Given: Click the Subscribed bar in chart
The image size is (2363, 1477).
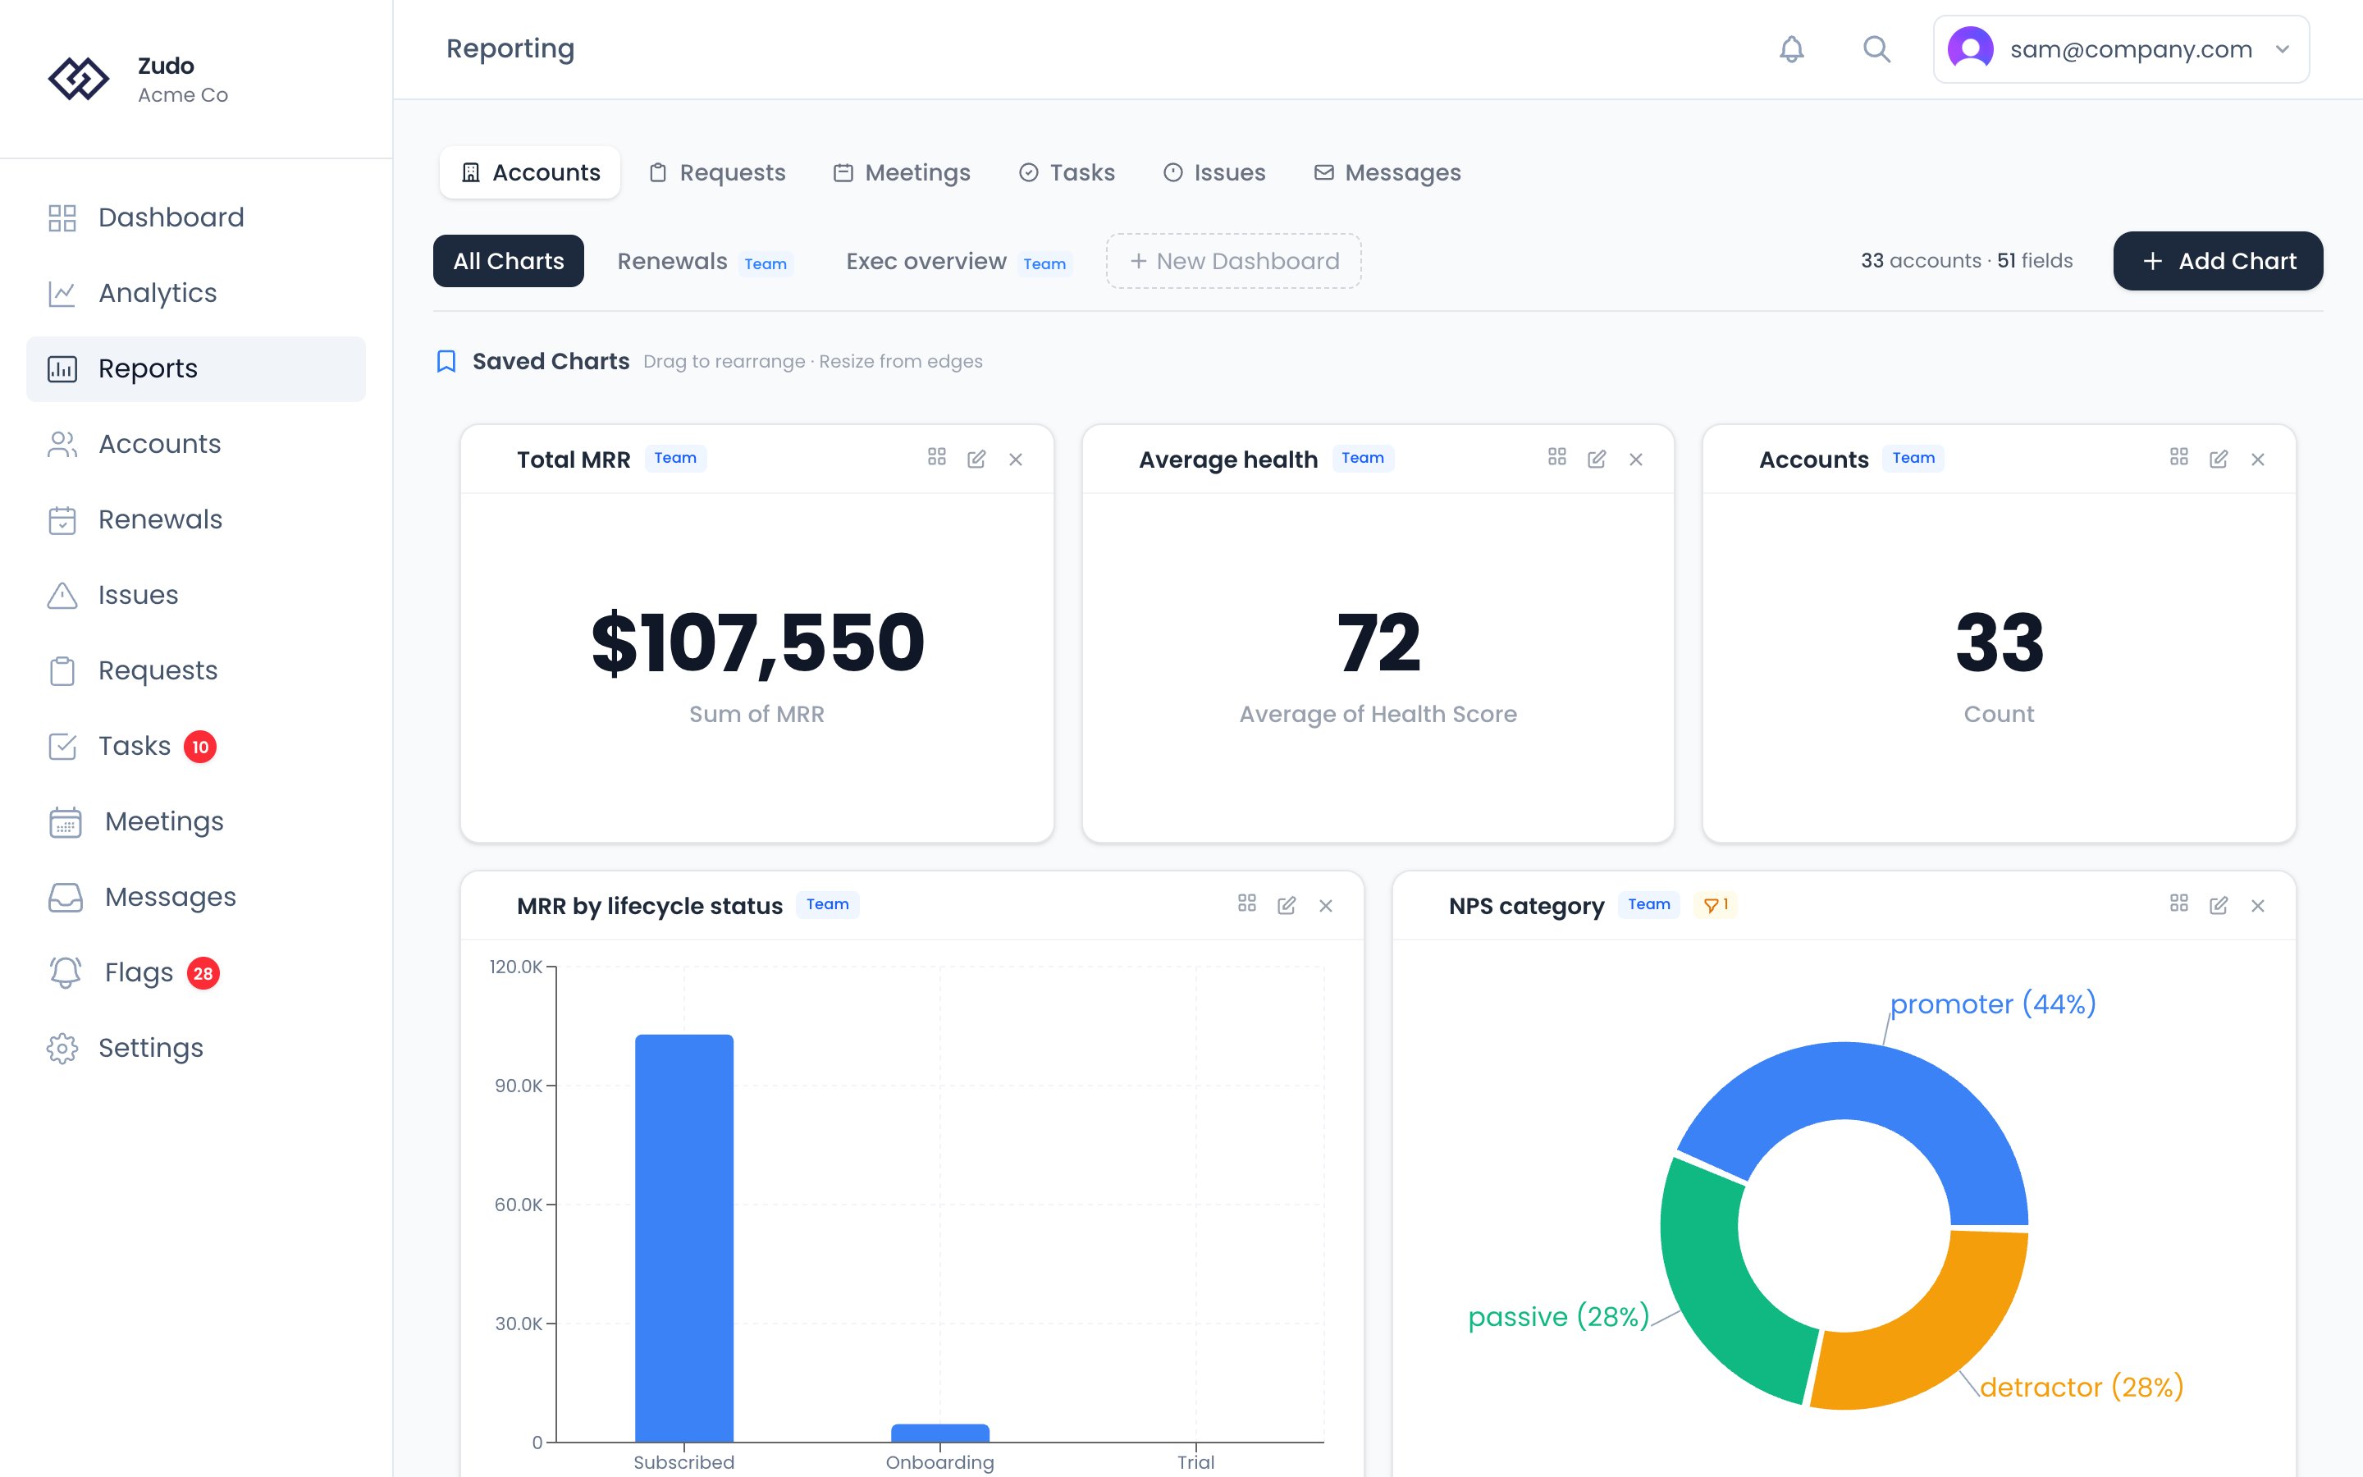Looking at the screenshot, I should pyautogui.click(x=684, y=1237).
